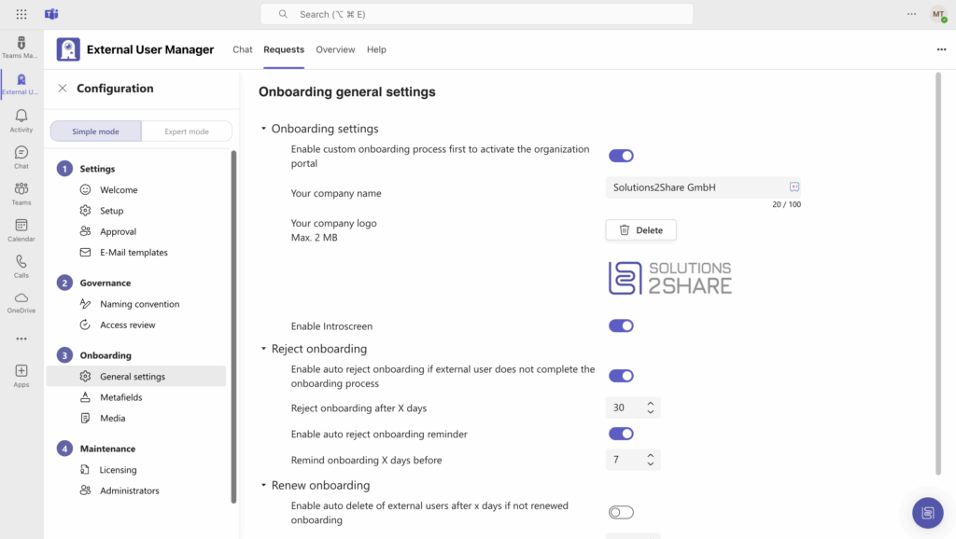This screenshot has height=539, width=956.
Task: Increase the Reject onboarding days value
Action: point(651,403)
